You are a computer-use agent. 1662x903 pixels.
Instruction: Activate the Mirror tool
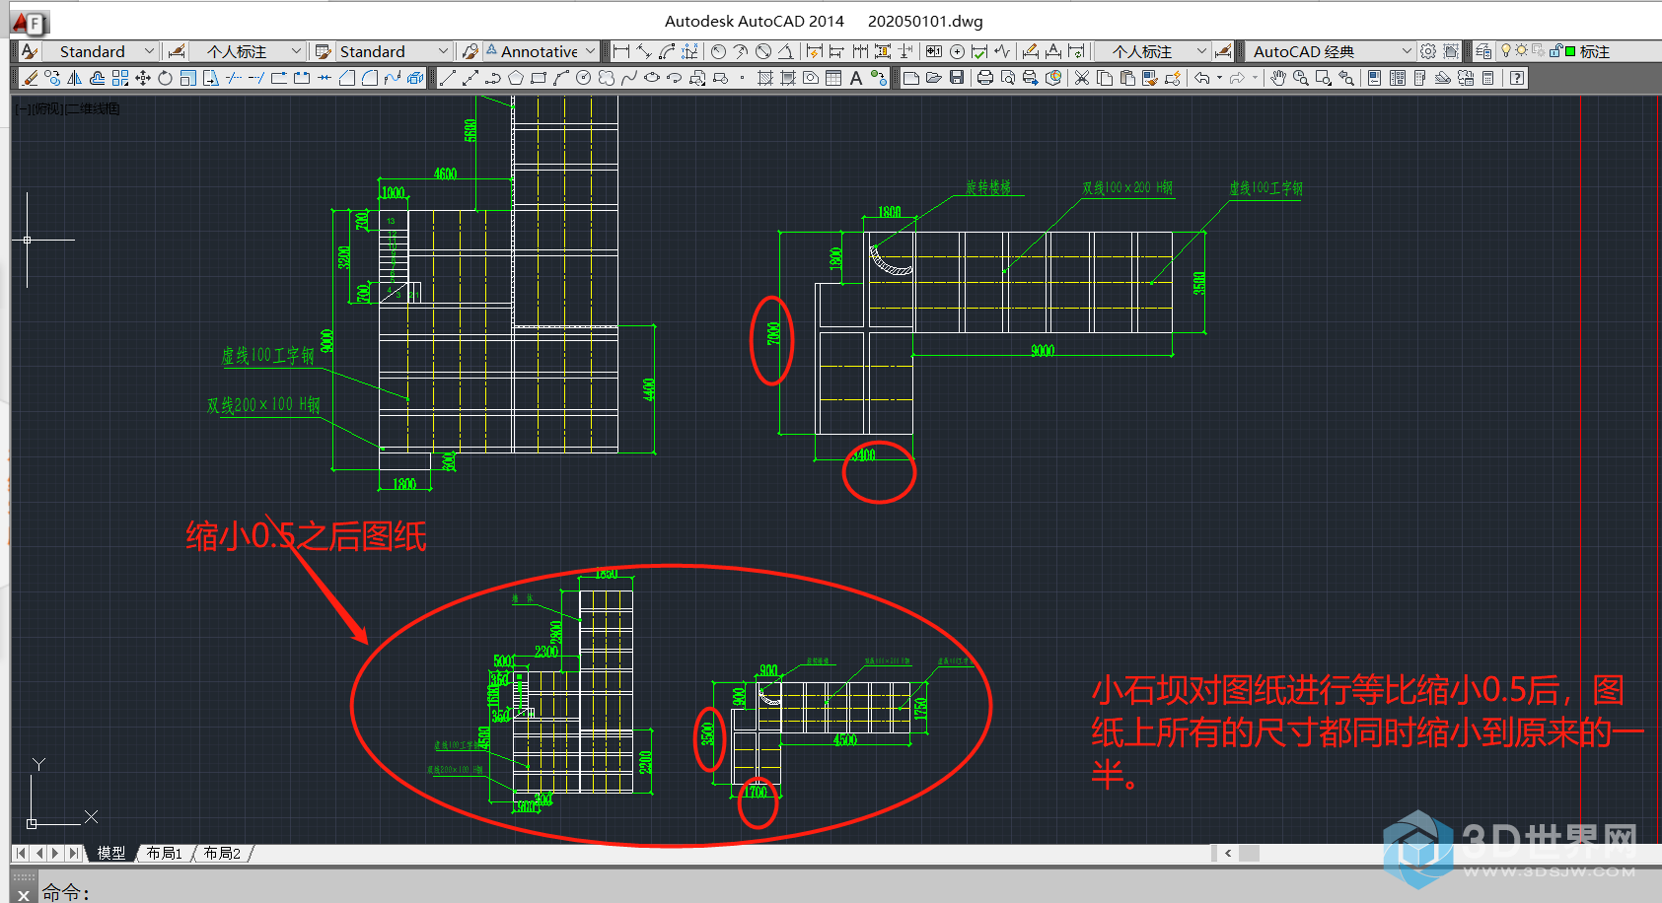tap(74, 78)
